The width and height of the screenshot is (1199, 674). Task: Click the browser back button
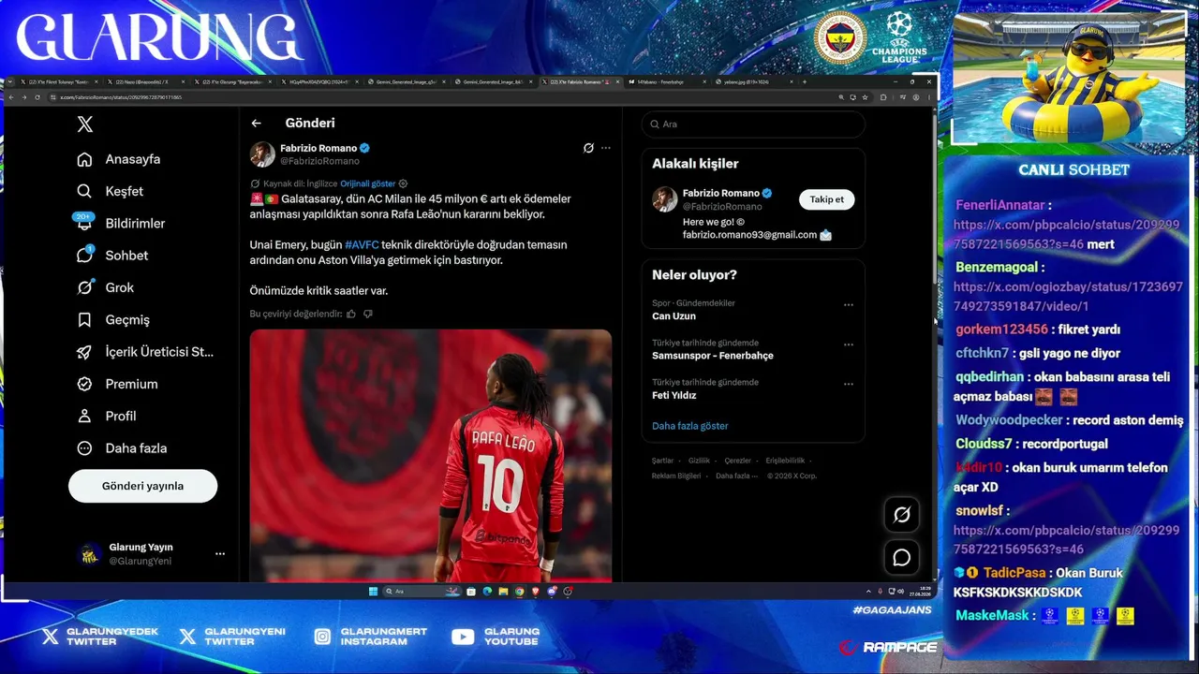(11, 97)
